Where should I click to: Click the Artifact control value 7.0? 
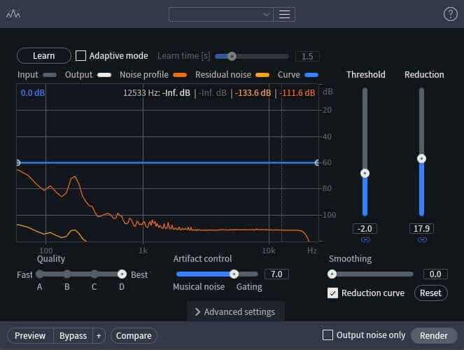click(x=276, y=274)
